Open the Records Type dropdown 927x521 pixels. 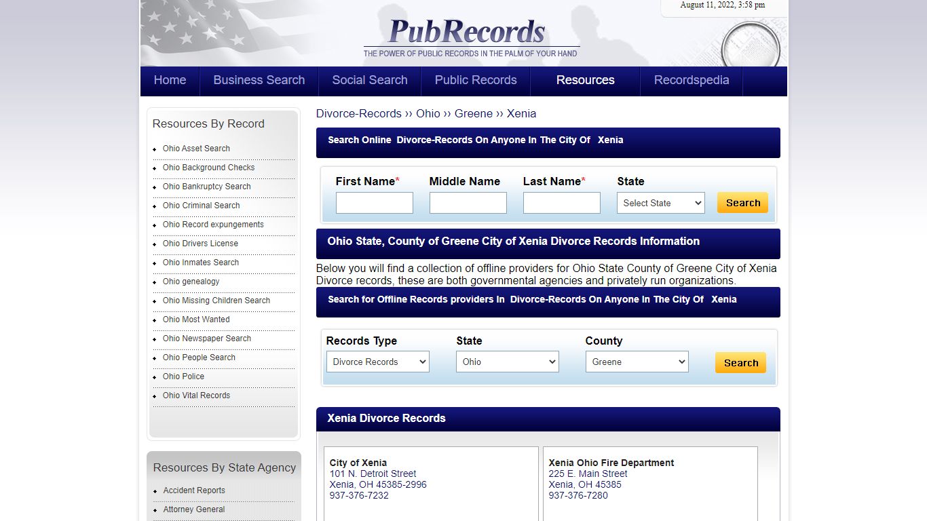point(378,362)
